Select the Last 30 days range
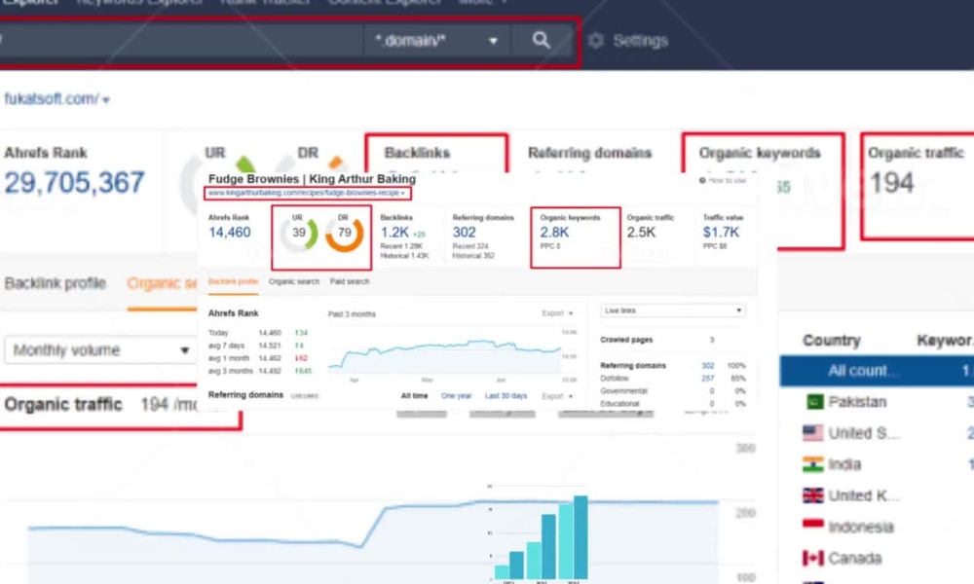 tap(506, 396)
